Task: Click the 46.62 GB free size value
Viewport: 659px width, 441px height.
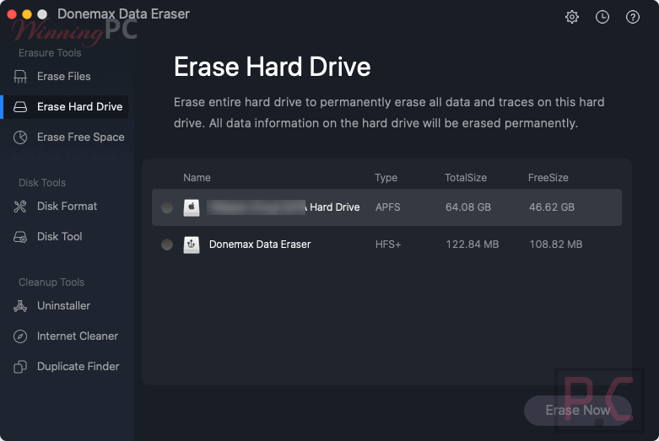Action: [551, 207]
